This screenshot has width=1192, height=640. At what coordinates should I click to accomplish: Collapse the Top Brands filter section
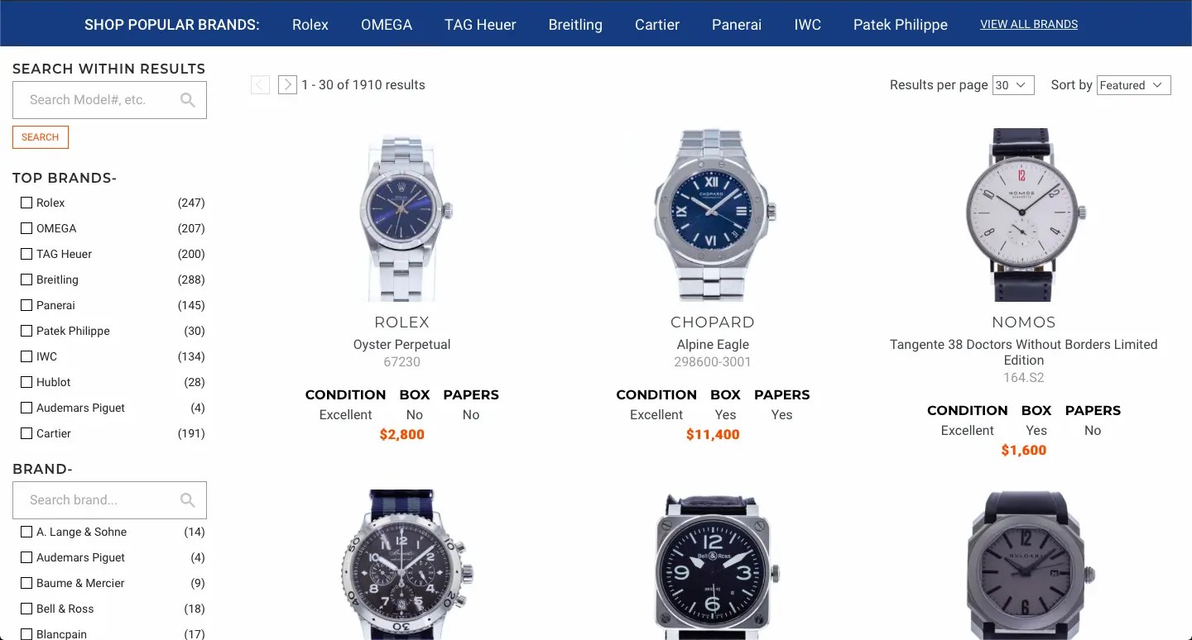click(65, 178)
